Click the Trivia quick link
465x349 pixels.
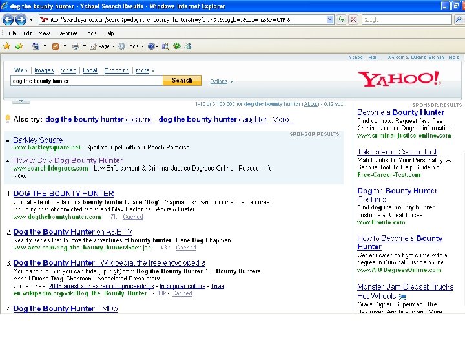pos(218,286)
